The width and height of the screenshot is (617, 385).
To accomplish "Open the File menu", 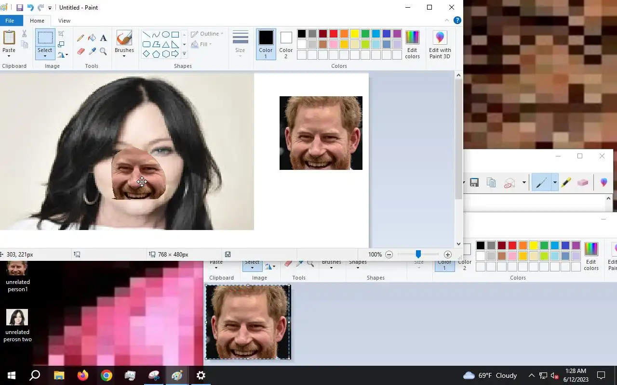I will pyautogui.click(x=10, y=21).
